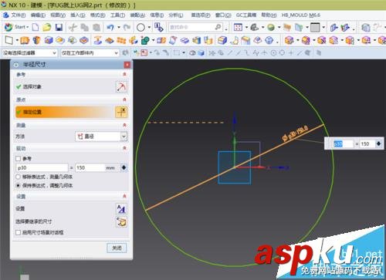Screen dimensions: 386x280
Task: Open the 文件 (File) menu
Action: pos(18,15)
